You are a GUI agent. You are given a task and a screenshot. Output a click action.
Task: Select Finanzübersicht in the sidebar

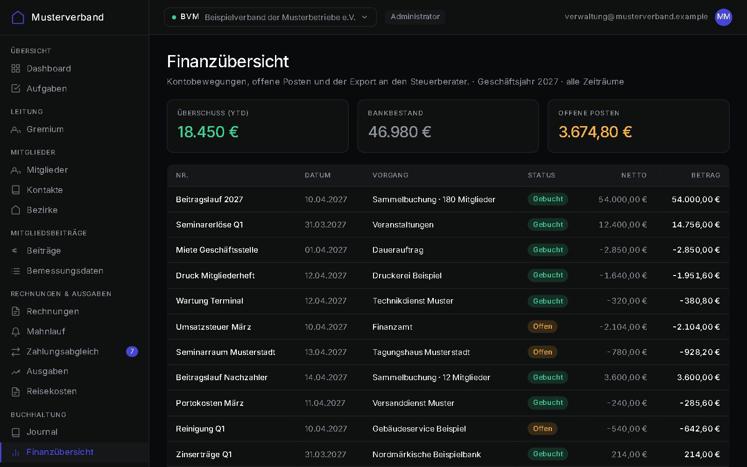coord(75,452)
